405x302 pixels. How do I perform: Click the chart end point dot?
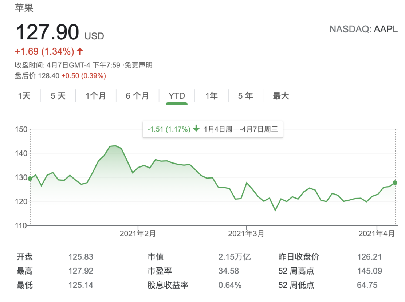point(395,183)
